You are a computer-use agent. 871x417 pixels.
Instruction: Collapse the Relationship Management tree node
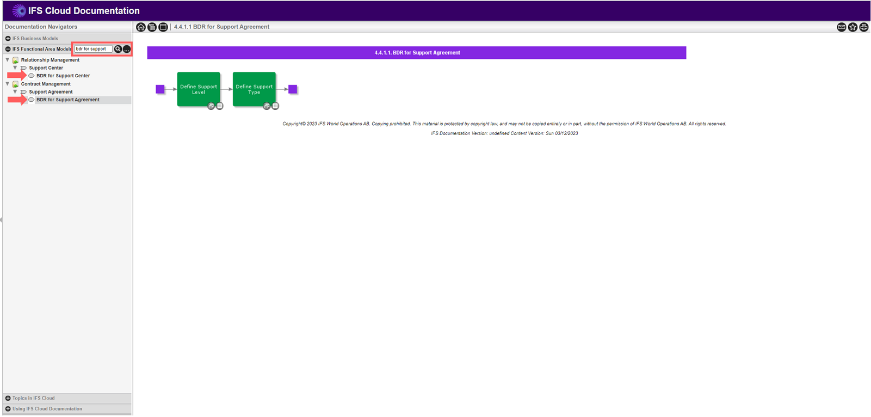8,60
